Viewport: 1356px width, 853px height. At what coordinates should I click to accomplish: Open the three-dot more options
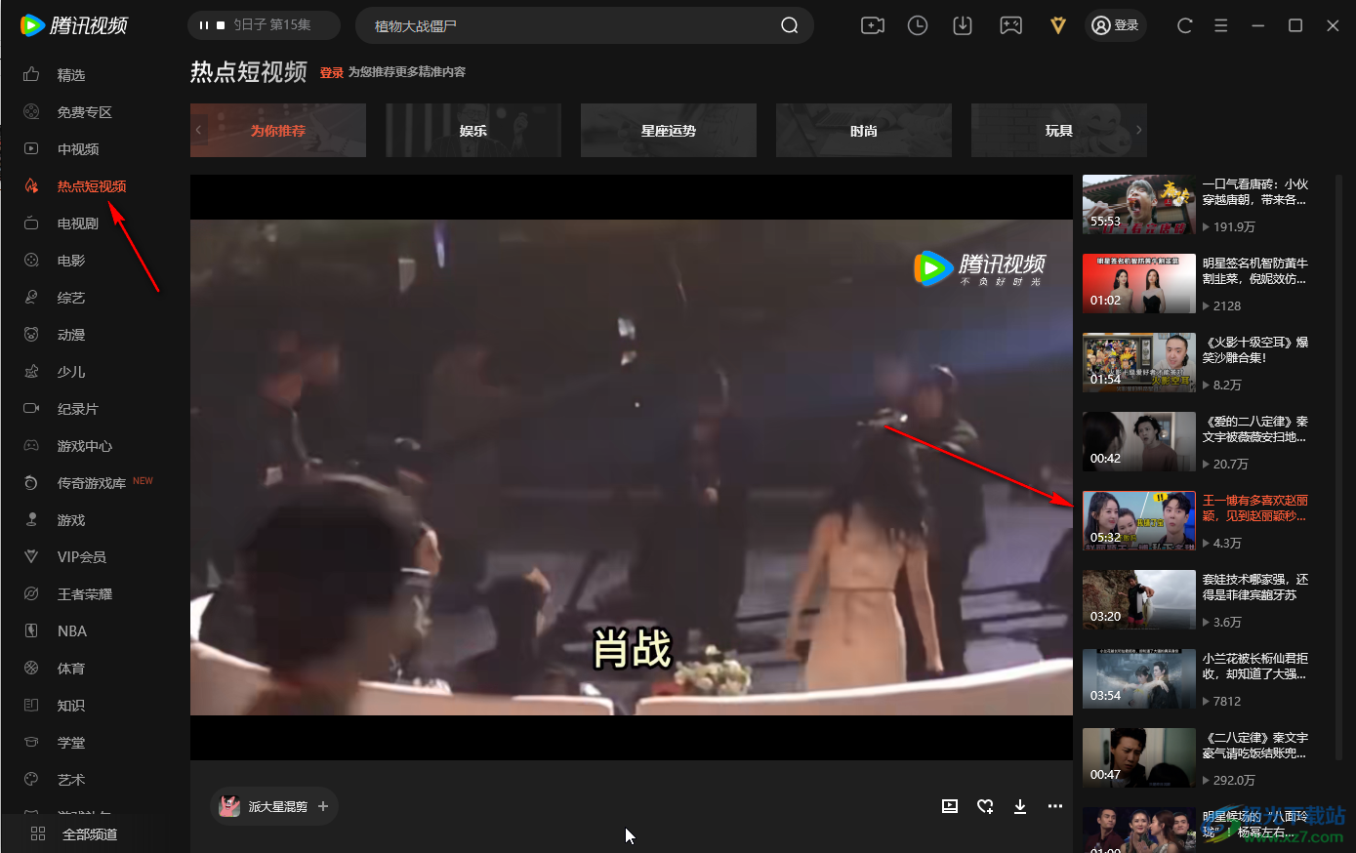[x=1055, y=806]
